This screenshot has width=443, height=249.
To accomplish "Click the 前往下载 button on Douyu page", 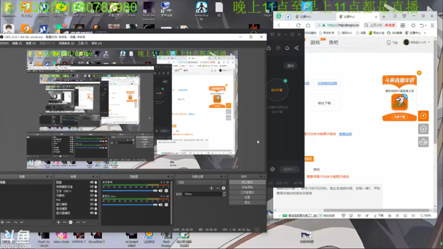I will 324,103.
